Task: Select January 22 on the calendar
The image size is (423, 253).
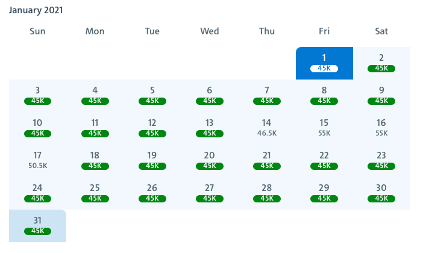Action: click(324, 160)
